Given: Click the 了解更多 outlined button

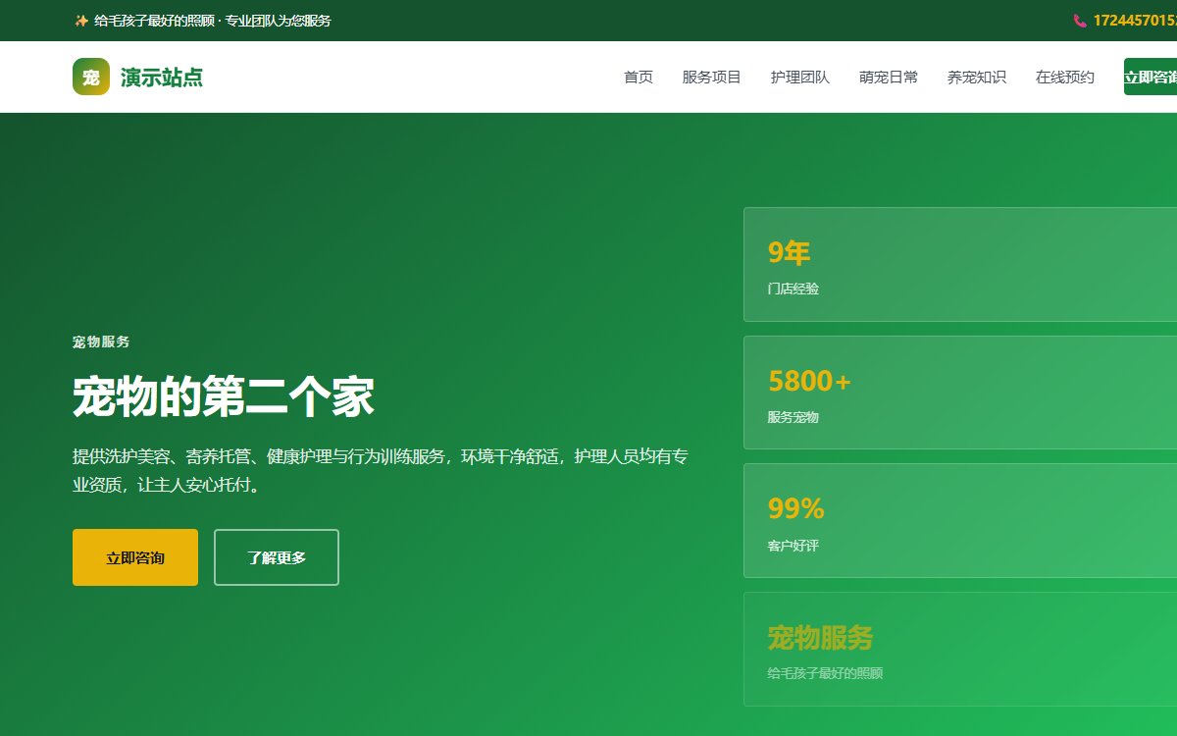Looking at the screenshot, I should click(x=277, y=557).
